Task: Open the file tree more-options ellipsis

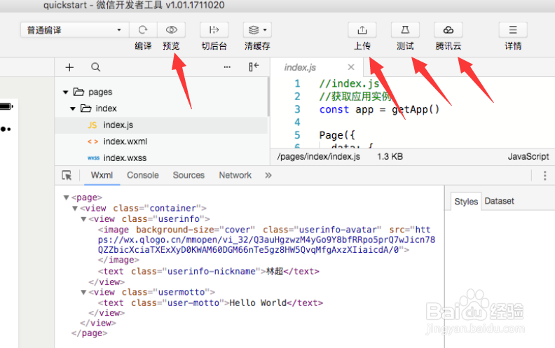Action: tap(227, 67)
